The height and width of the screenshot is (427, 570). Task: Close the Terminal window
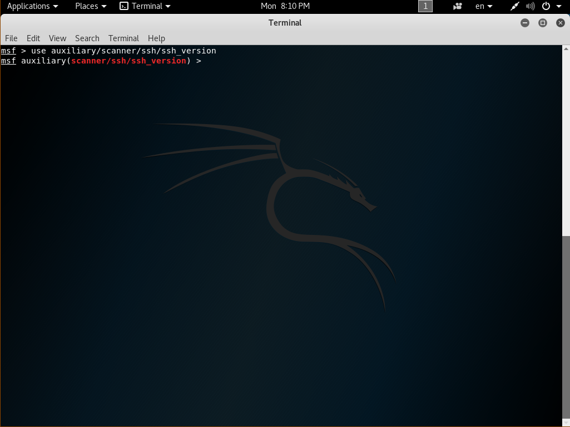pyautogui.click(x=559, y=23)
